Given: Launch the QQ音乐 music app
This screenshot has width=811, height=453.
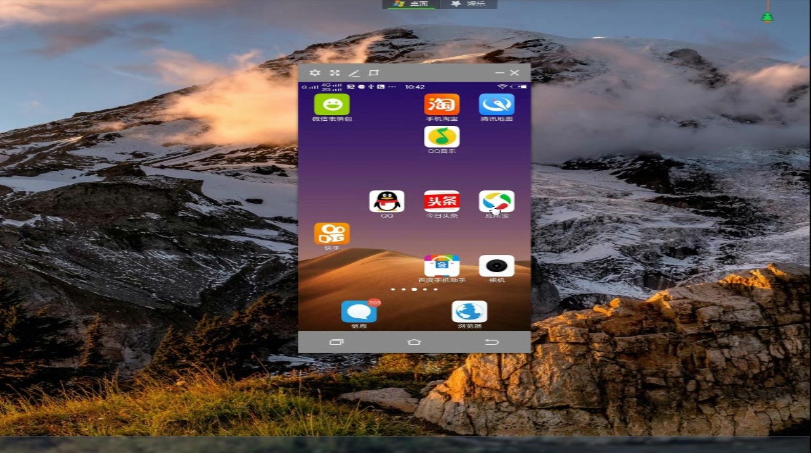Looking at the screenshot, I should click(x=442, y=137).
